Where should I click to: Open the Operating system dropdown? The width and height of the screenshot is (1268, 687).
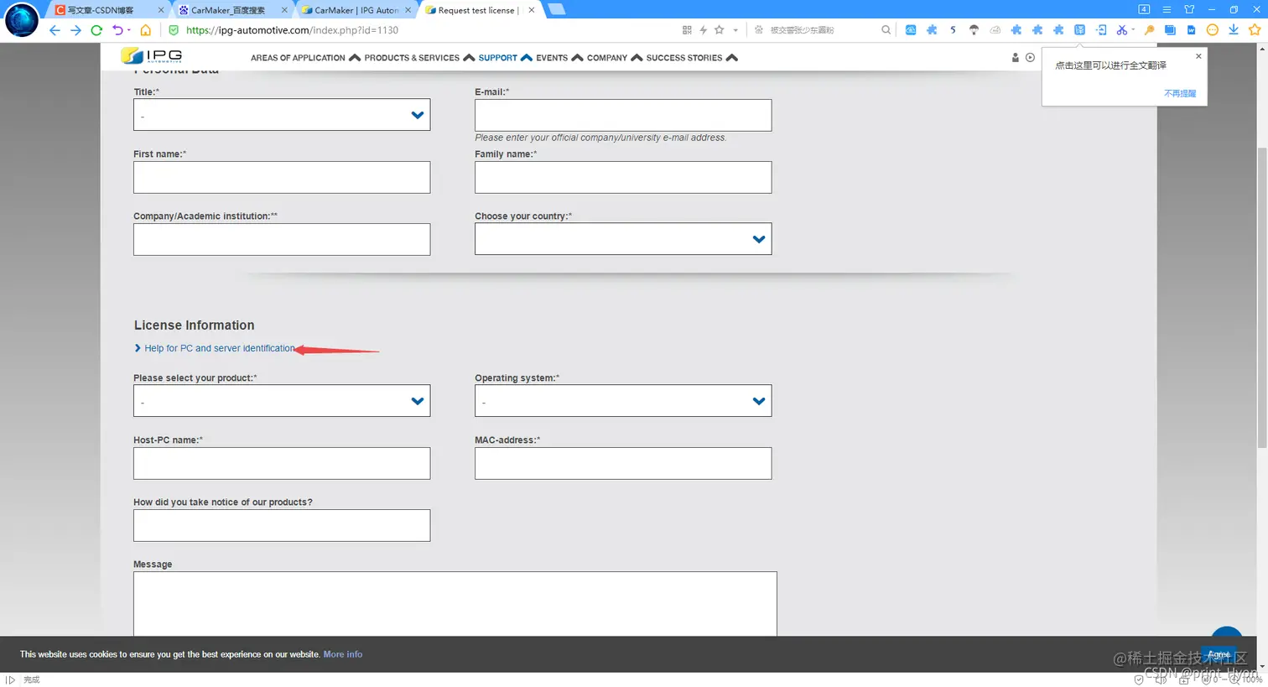[x=623, y=401]
